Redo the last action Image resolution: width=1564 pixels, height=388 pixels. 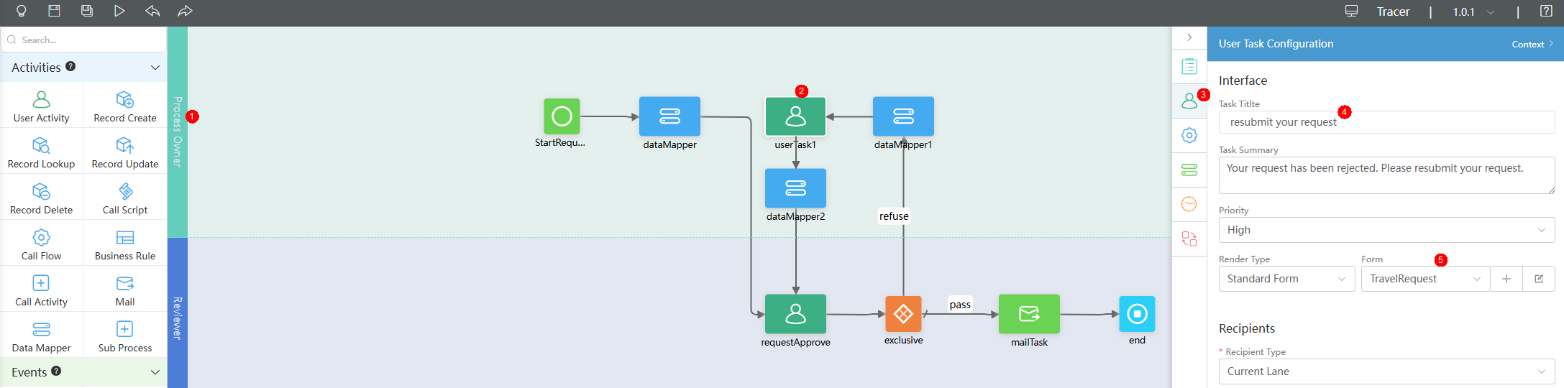coord(185,11)
